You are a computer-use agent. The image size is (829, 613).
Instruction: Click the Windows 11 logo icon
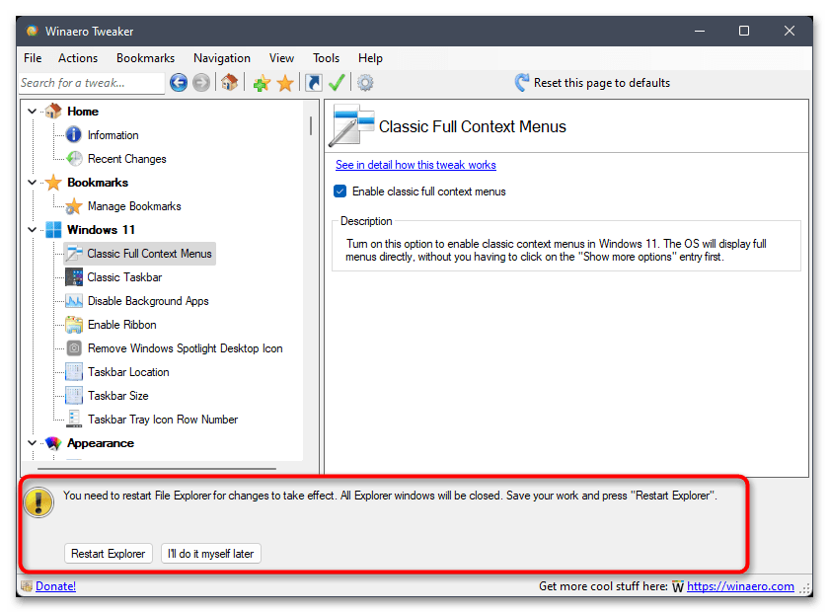point(53,230)
